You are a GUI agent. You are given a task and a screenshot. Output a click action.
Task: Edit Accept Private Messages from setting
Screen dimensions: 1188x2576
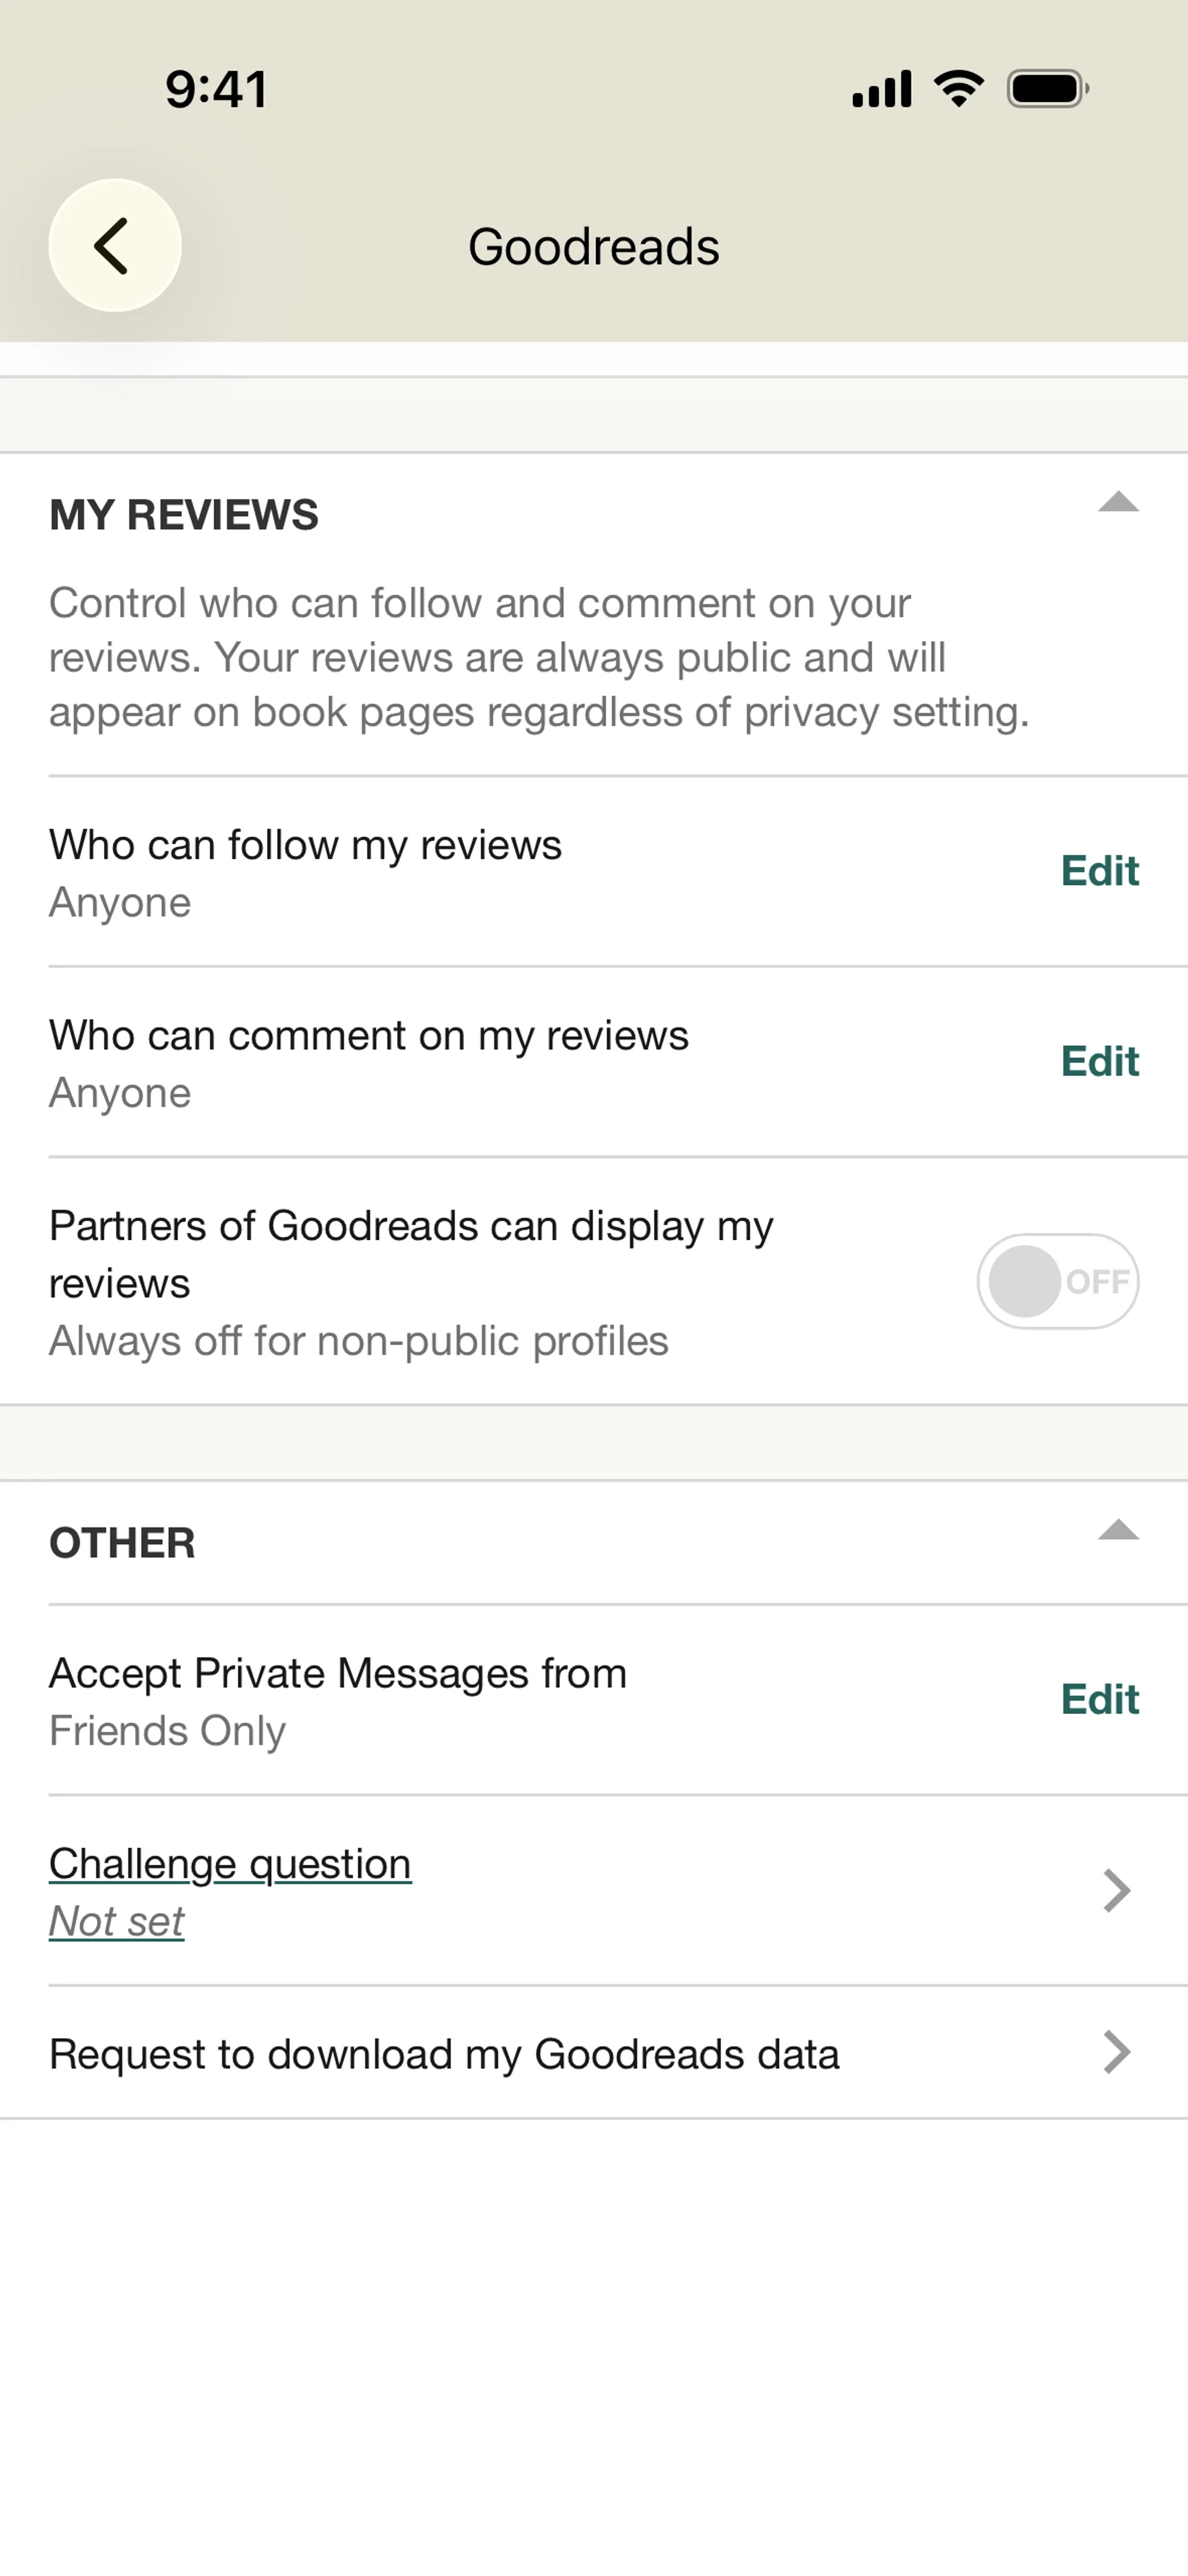[1099, 1699]
